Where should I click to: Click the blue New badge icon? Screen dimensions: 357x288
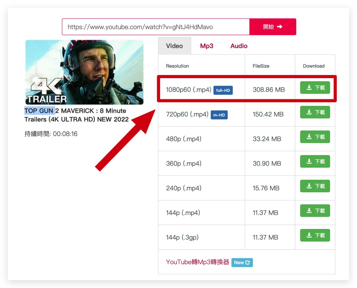pos(242,262)
